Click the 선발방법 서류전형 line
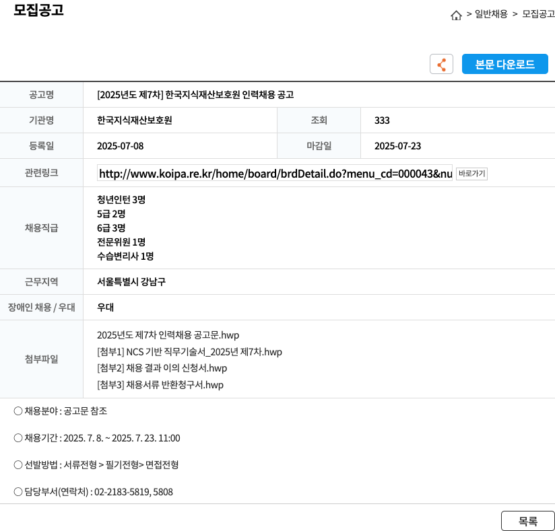 pos(96,465)
